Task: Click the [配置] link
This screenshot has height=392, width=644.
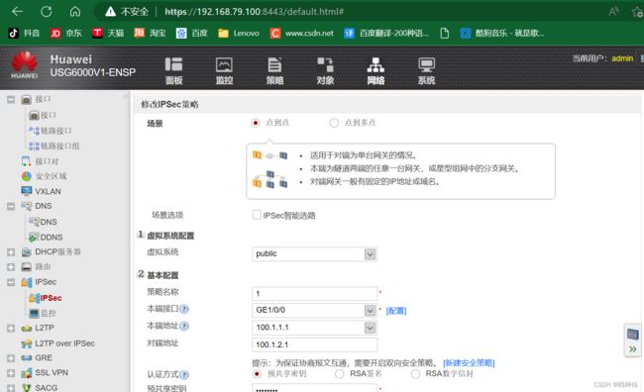Action: pos(396,311)
